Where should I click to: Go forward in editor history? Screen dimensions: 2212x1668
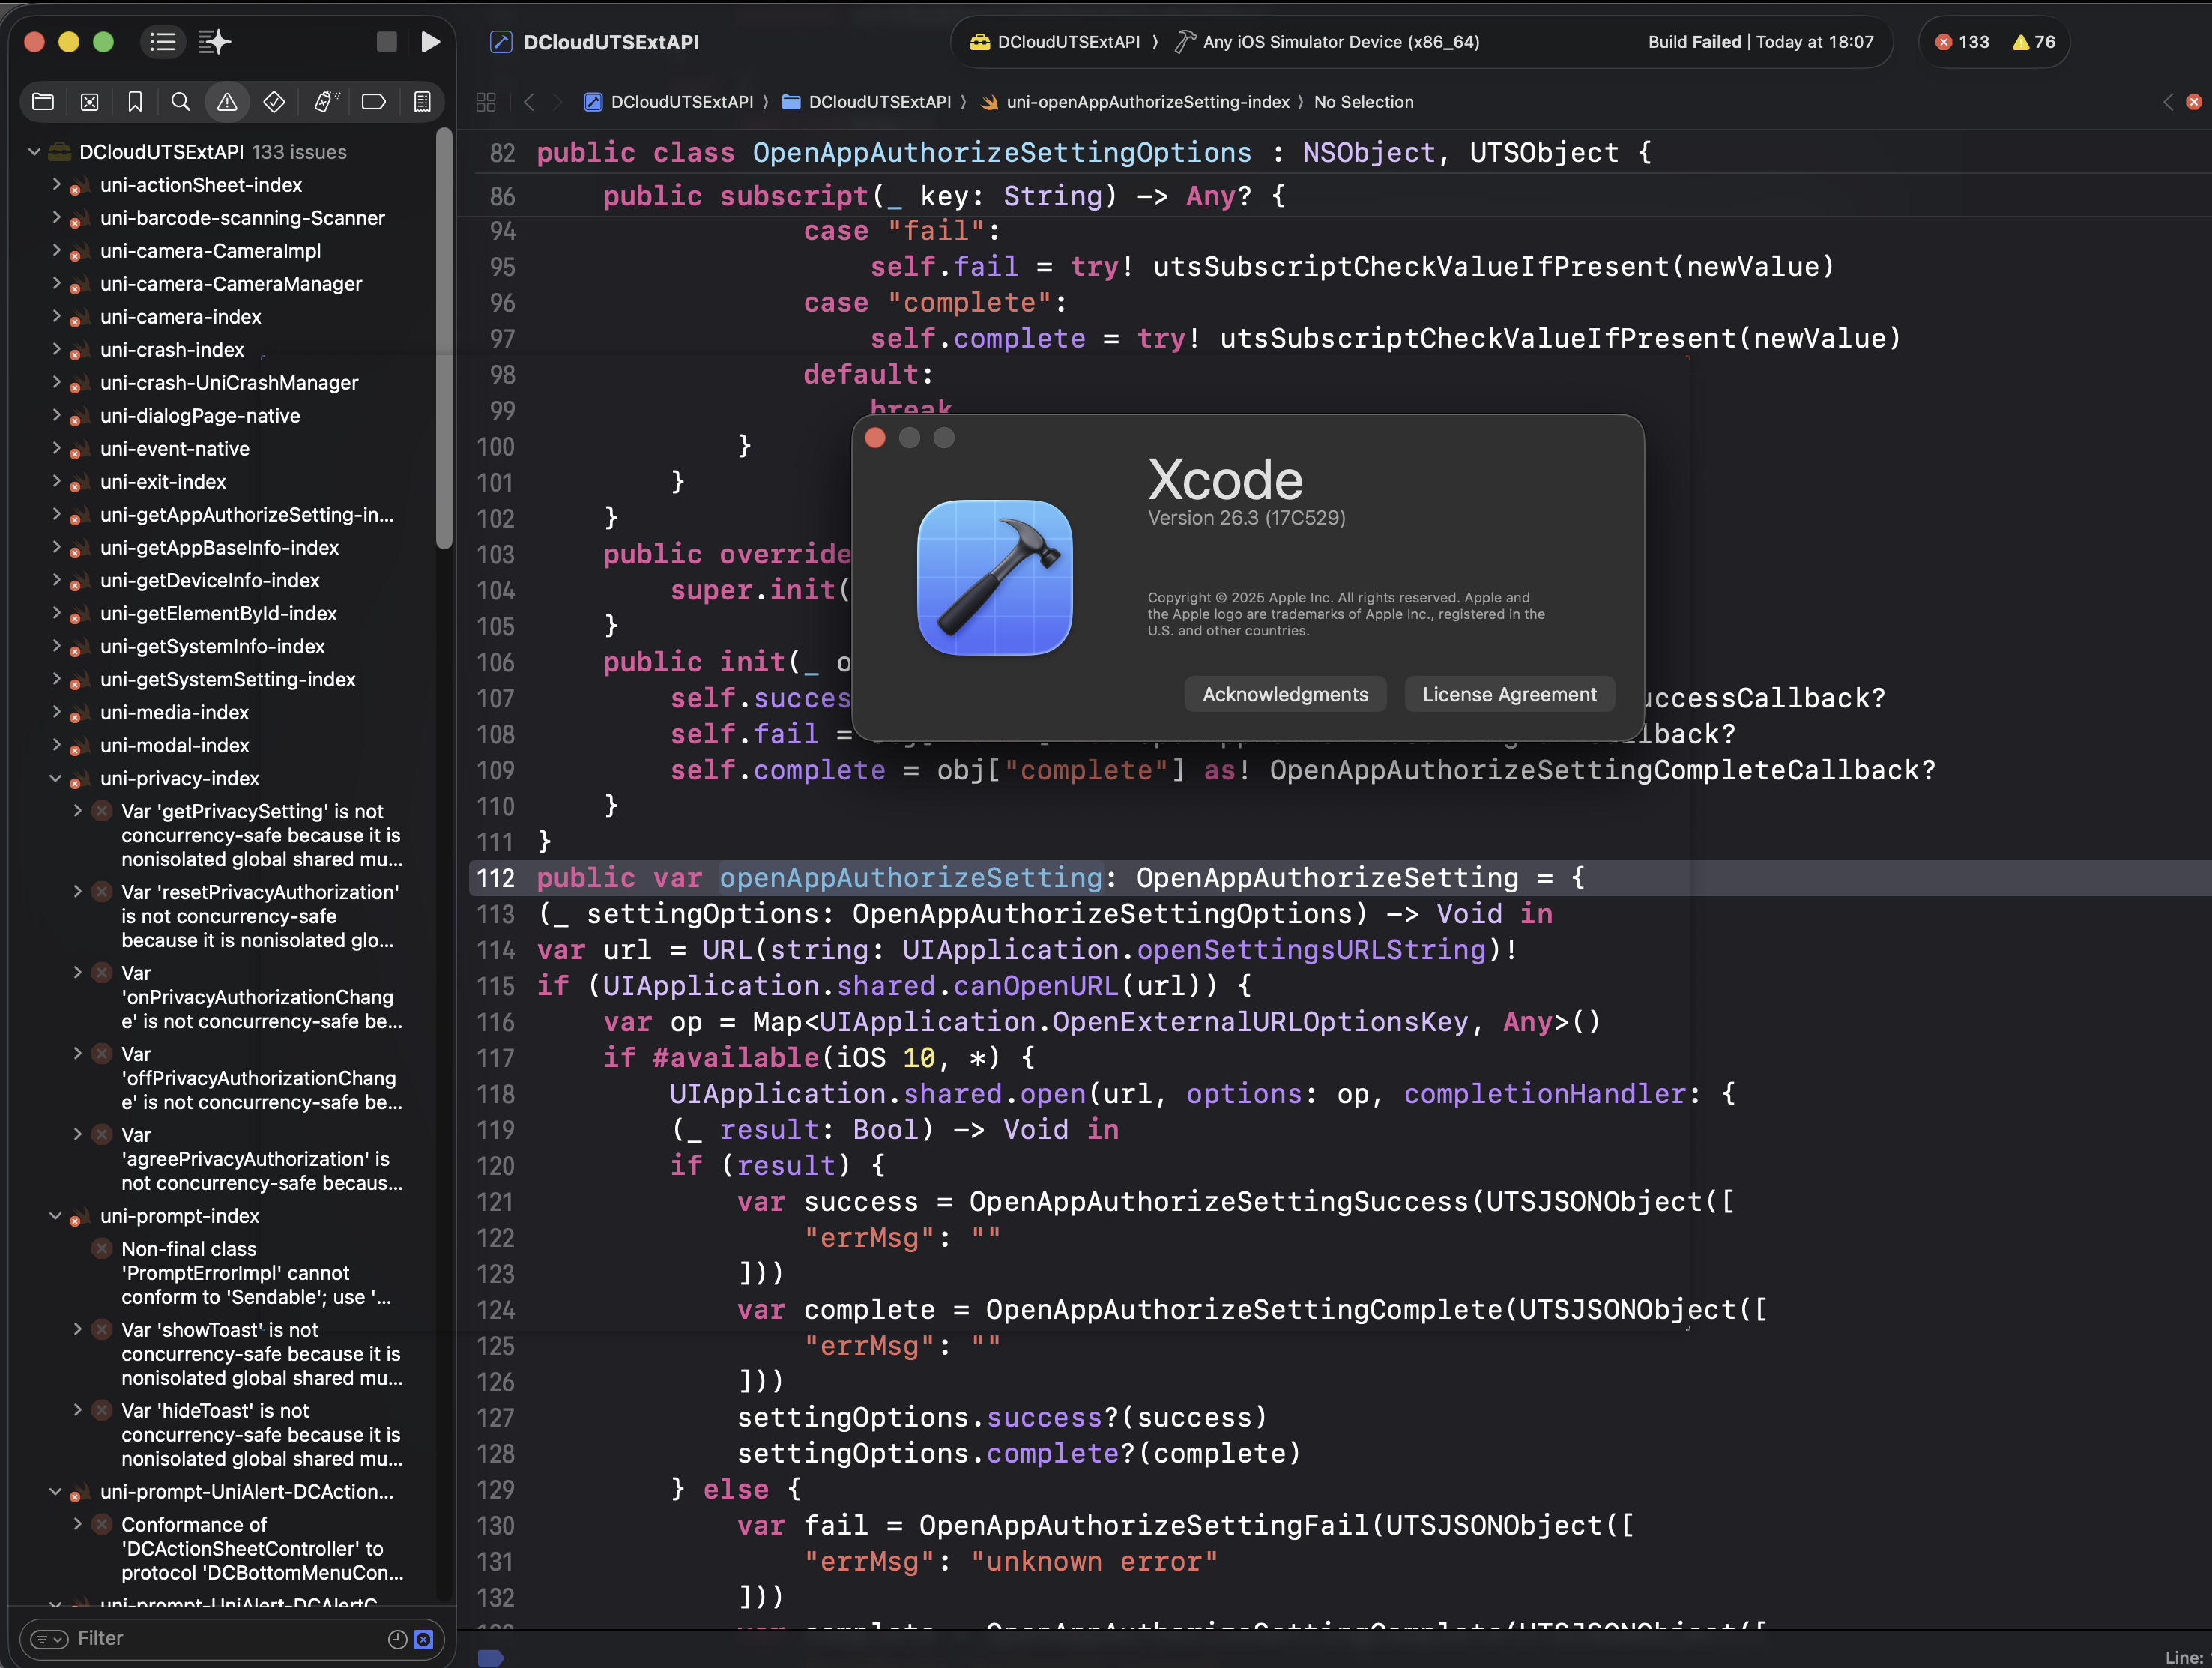pos(558,102)
